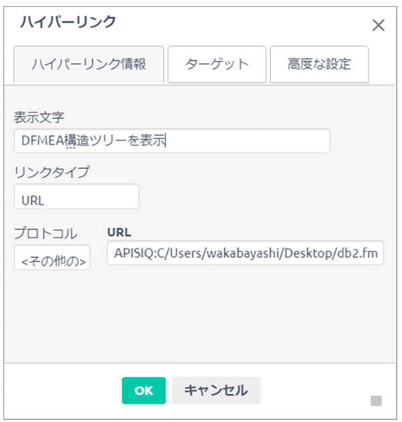Click the URL input field
This screenshot has width=402, height=422.
pos(245,253)
